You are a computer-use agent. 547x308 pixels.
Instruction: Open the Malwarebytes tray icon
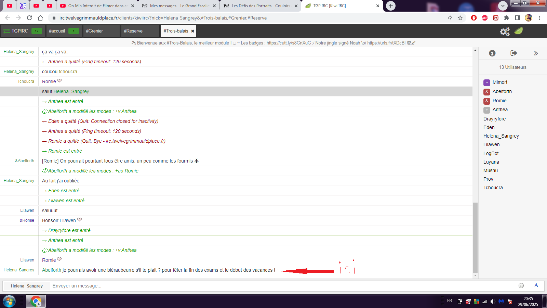point(501,301)
